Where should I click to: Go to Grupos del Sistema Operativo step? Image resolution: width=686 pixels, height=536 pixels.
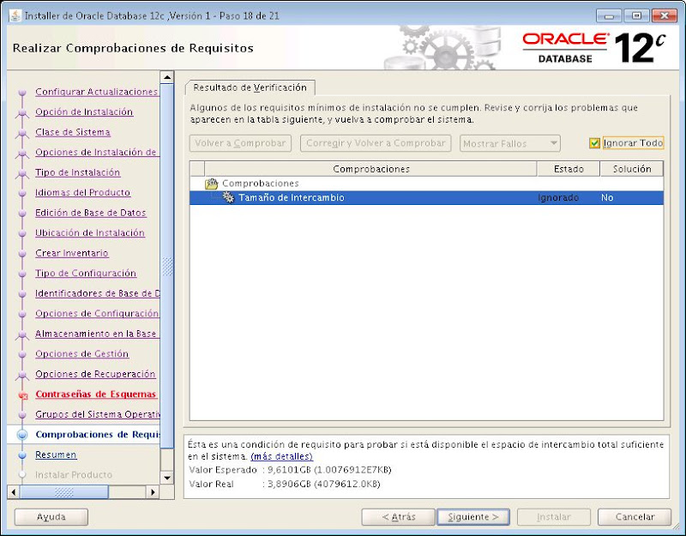point(98,414)
